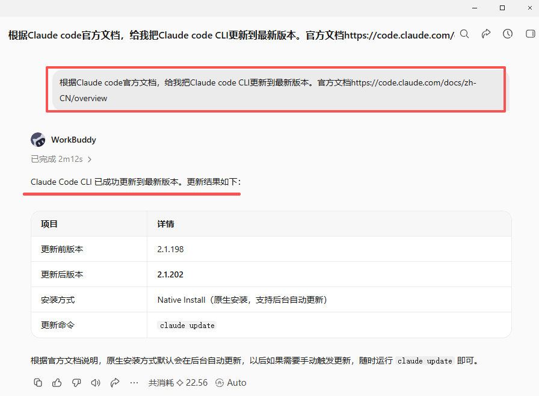
Task: Click the 2.1.198 version value
Action: point(170,249)
